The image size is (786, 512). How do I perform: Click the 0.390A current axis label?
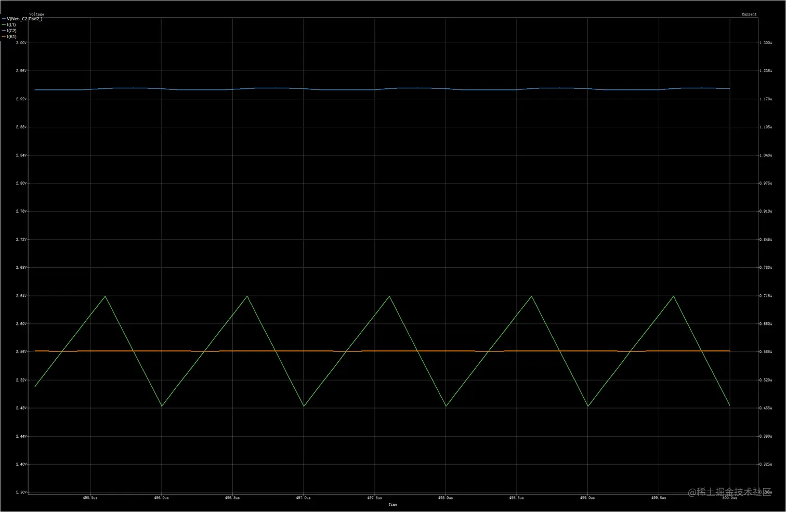tap(766, 436)
